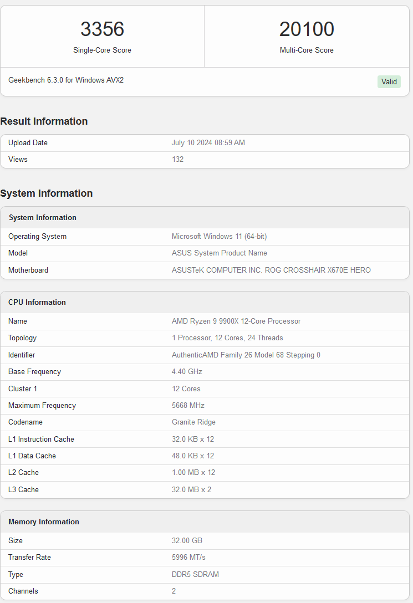
Task: Click the L1 Data Cache label
Action: pyautogui.click(x=32, y=456)
